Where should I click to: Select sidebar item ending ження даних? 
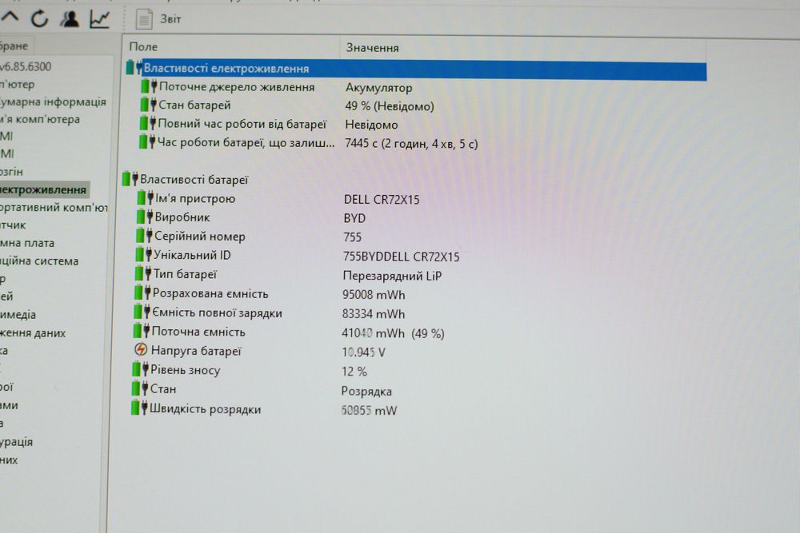click(x=33, y=333)
